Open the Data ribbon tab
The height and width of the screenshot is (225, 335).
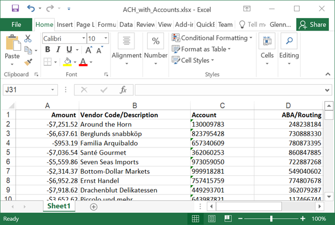pos(126,25)
